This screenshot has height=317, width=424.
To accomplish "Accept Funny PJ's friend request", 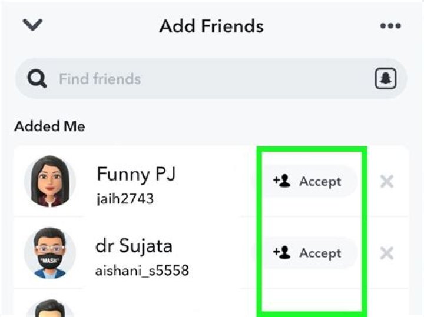I will (306, 181).
